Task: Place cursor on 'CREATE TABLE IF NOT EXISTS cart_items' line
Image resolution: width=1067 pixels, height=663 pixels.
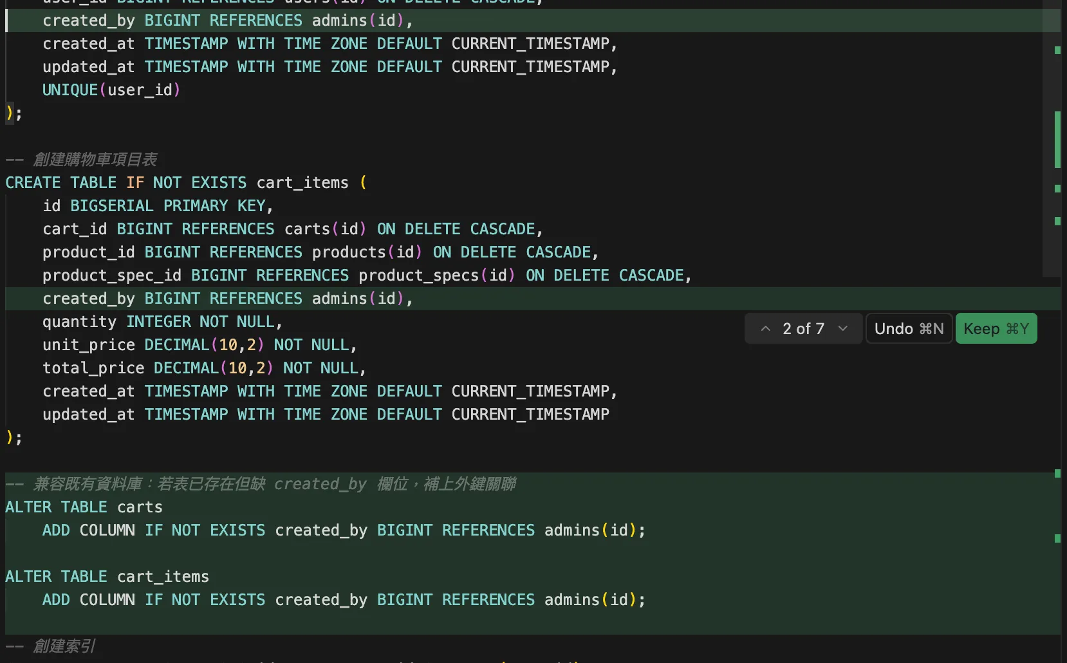Action: tap(177, 183)
